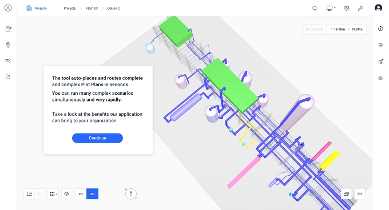Open the analytics chart icon on right
Viewport: 389px width, 210px height.
pos(380,62)
